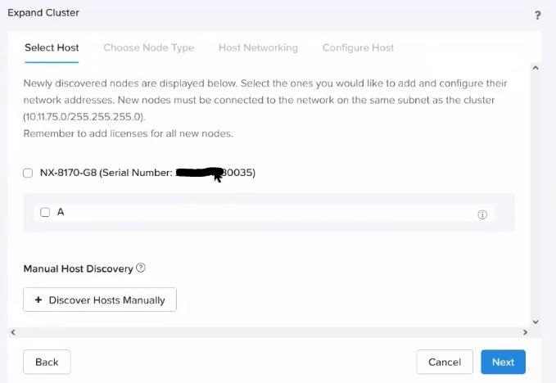Screen dimensions: 556x383
Task: Click the scroll up arrow of the panel
Action: (536, 68)
